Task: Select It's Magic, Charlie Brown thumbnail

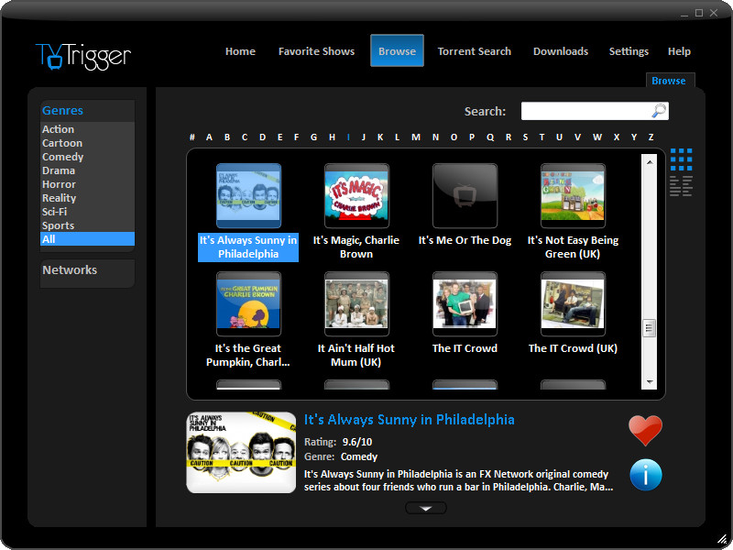Action: [356, 195]
